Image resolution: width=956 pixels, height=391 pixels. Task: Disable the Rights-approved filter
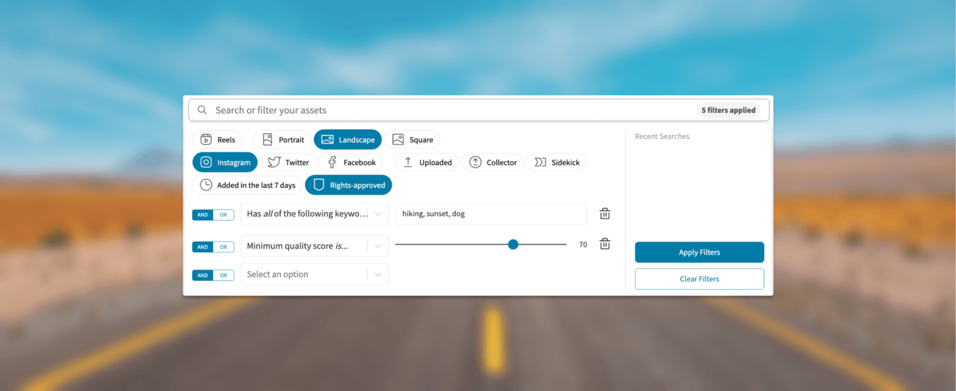pyautogui.click(x=349, y=185)
